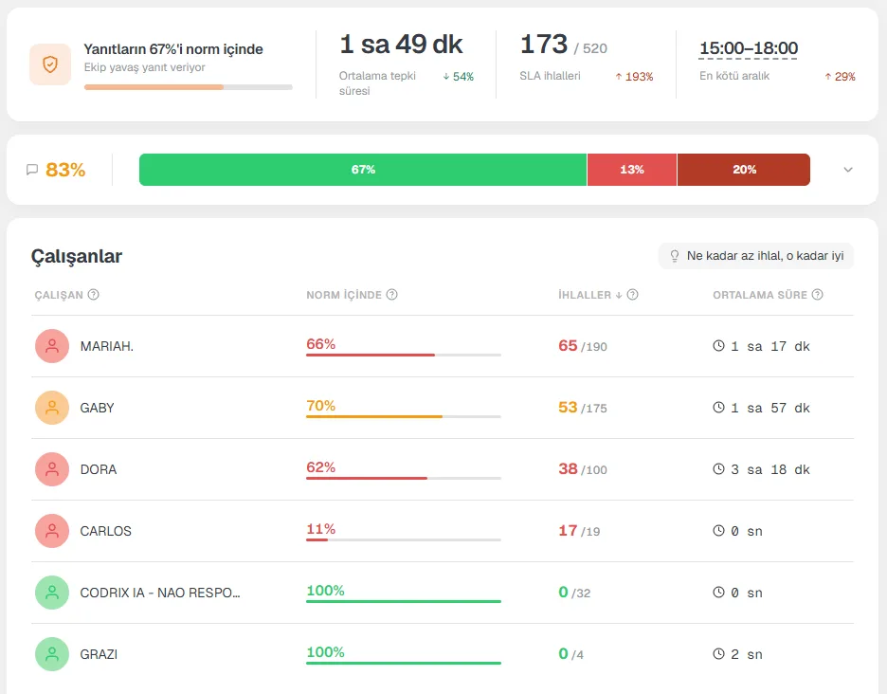Expand the response distribution chevron
Screen dimensions: 887x694
tap(847, 170)
